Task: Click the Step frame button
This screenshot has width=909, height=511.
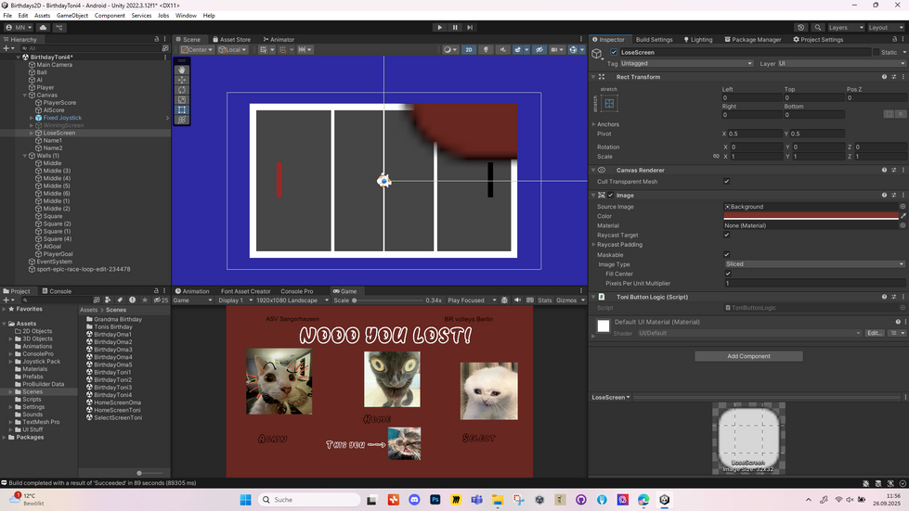Action: [x=470, y=27]
